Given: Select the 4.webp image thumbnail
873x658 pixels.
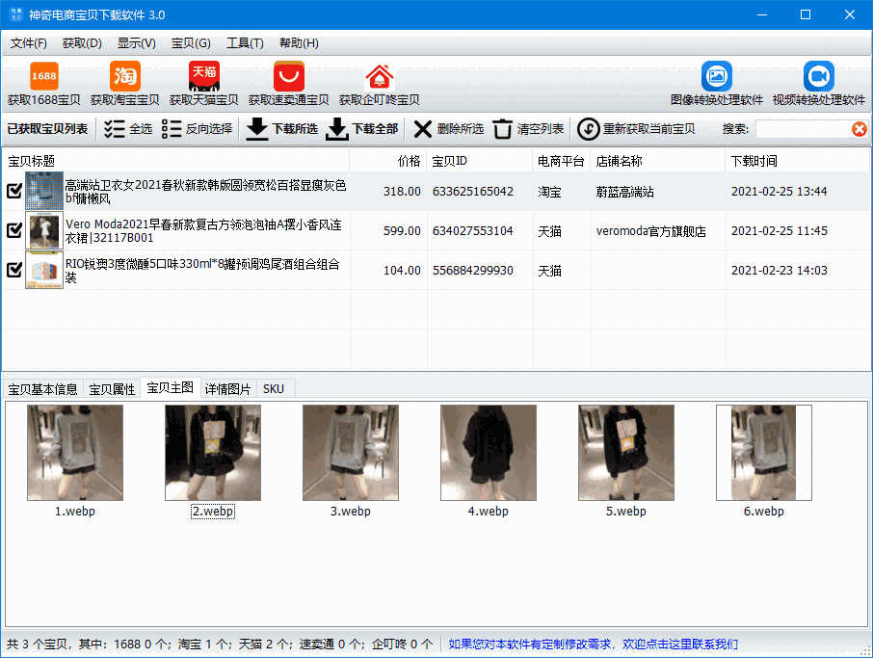Looking at the screenshot, I should (x=488, y=453).
